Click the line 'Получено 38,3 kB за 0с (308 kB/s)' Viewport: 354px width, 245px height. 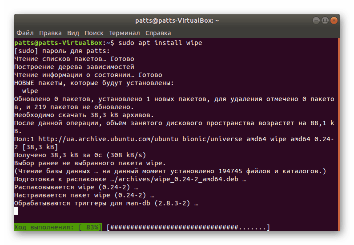click(80, 155)
